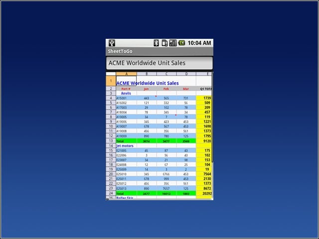Click Q1 total 509
This screenshot has width=319, height=239.
click(204, 103)
